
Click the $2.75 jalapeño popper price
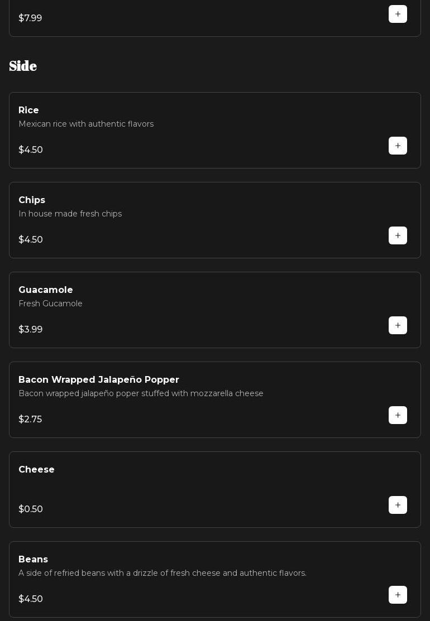tap(30, 419)
